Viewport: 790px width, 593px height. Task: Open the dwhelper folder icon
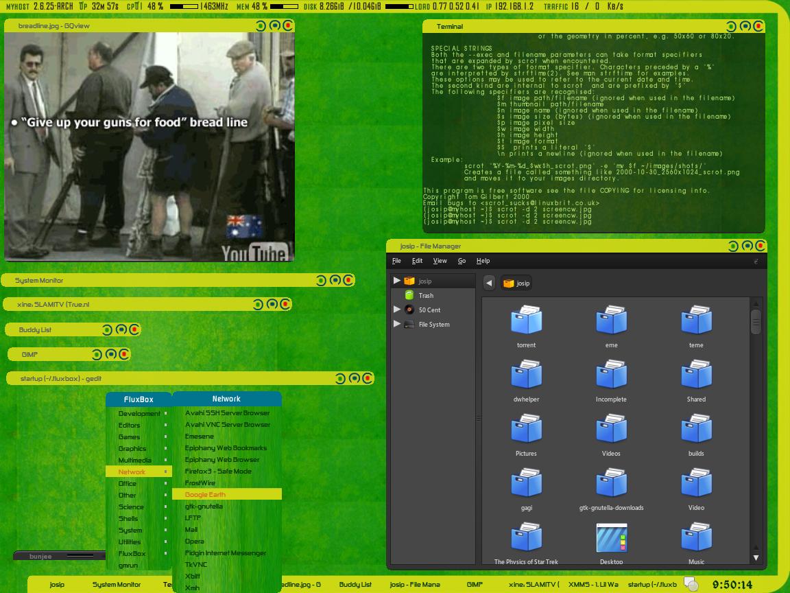click(526, 374)
